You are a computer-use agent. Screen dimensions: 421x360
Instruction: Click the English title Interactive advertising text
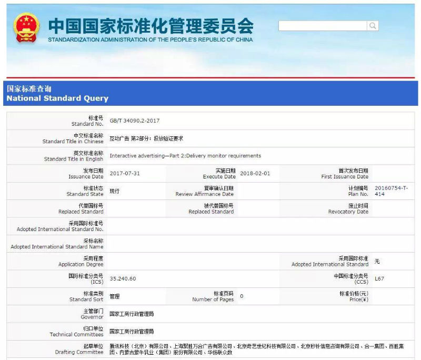point(185,156)
